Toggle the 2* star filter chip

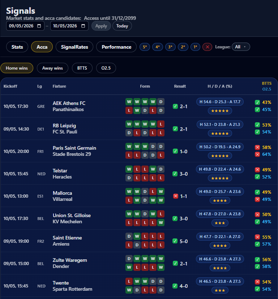(183, 47)
